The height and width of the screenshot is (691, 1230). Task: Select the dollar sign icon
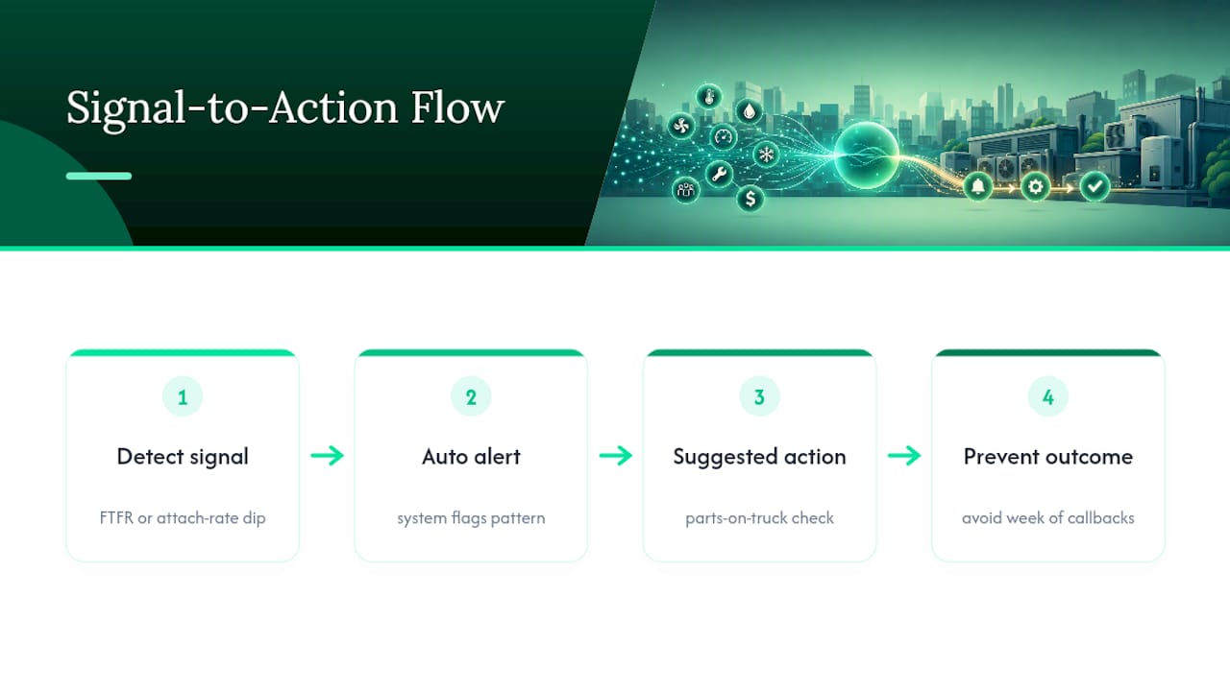click(750, 199)
